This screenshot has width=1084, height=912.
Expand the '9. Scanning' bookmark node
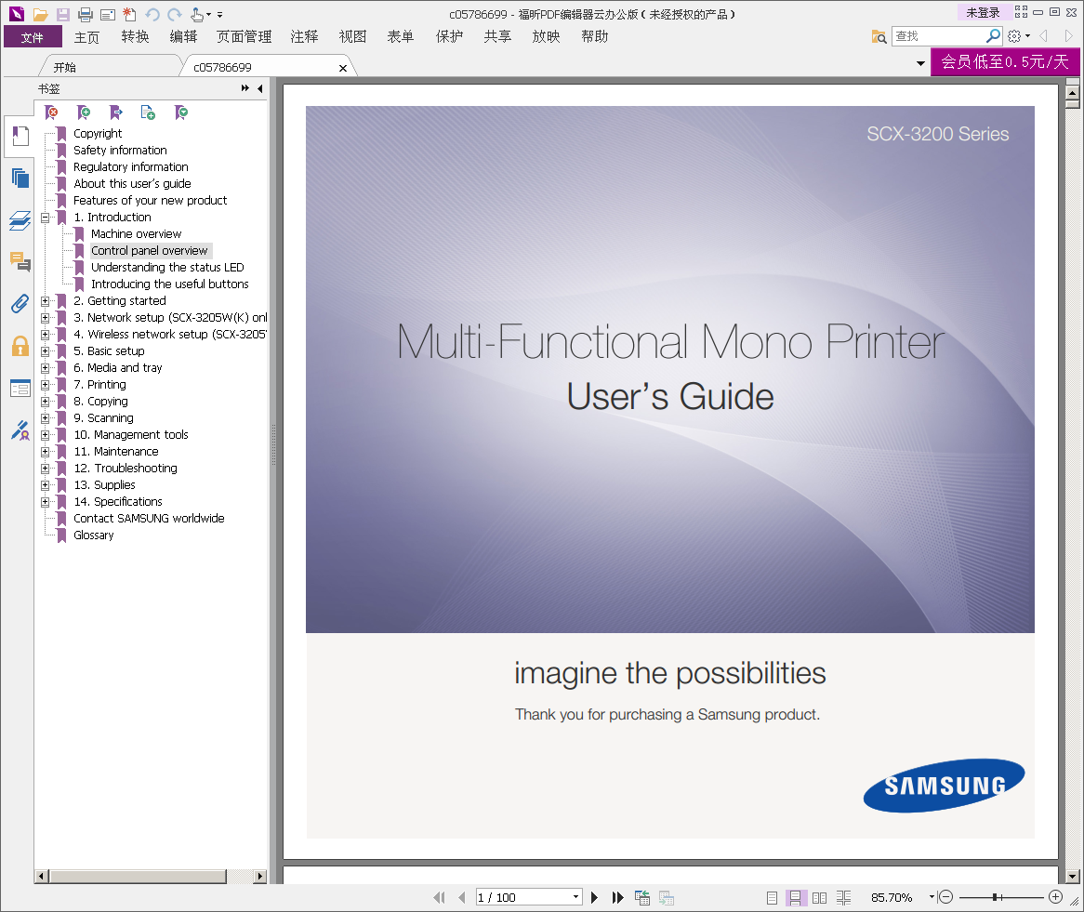(45, 418)
